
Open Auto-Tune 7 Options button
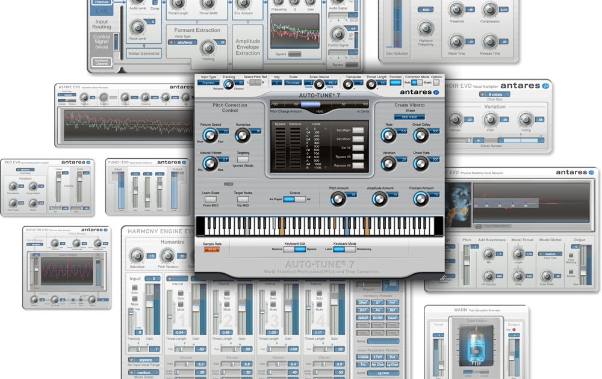click(436, 82)
